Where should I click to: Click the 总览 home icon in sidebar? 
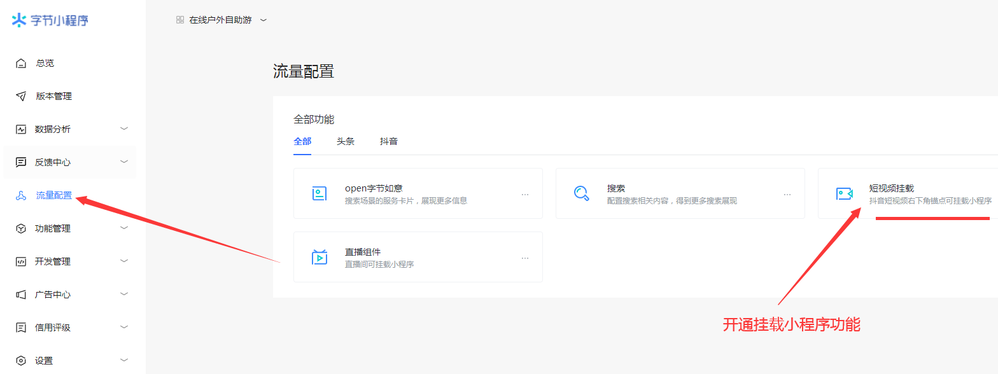[x=21, y=64]
